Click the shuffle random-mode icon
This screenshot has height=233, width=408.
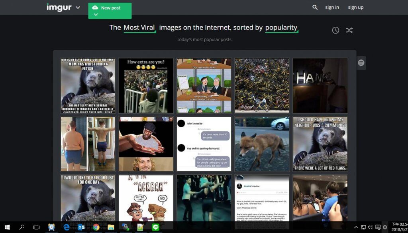[x=349, y=30]
